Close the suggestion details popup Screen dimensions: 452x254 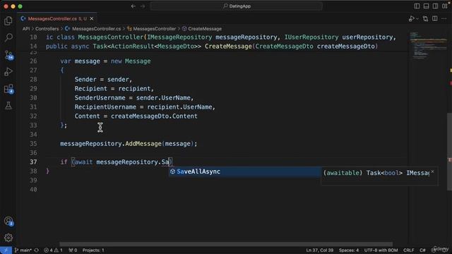pos(432,171)
